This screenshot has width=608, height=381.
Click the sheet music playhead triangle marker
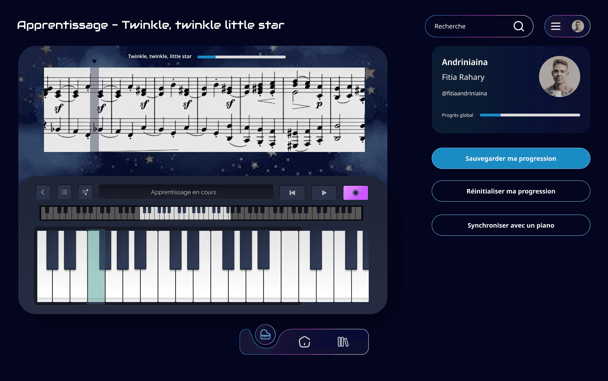click(x=94, y=62)
